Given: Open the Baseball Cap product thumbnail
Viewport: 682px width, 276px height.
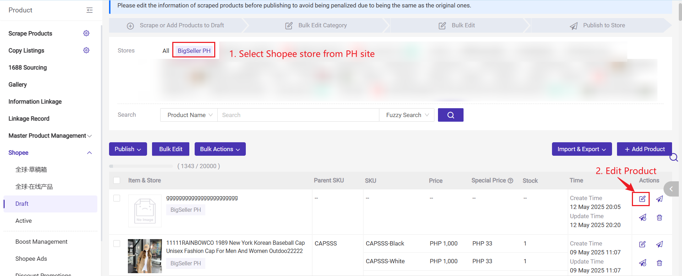Looking at the screenshot, I should click(x=145, y=256).
